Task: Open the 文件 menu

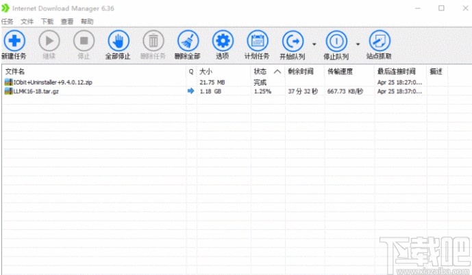Action: point(27,21)
